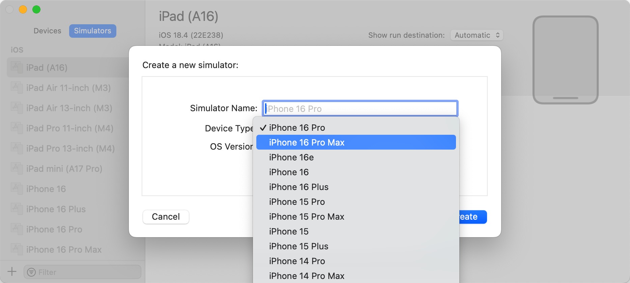Choose iPhone 16 Plus from dropdown

pyautogui.click(x=356, y=187)
